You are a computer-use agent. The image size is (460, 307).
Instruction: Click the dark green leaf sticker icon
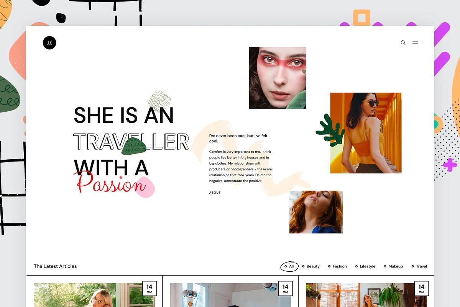coord(329,130)
